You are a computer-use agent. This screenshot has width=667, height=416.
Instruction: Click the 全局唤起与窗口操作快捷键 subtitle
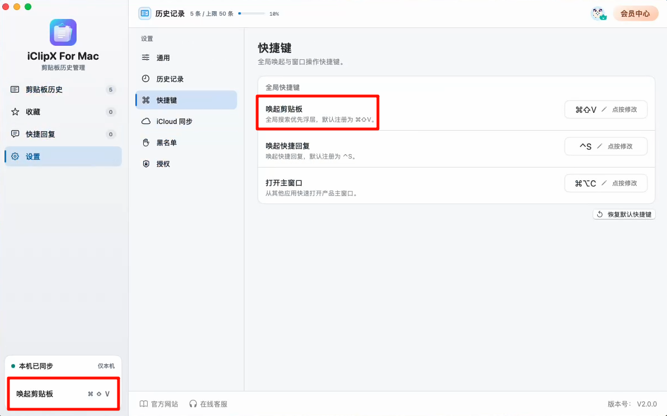302,61
